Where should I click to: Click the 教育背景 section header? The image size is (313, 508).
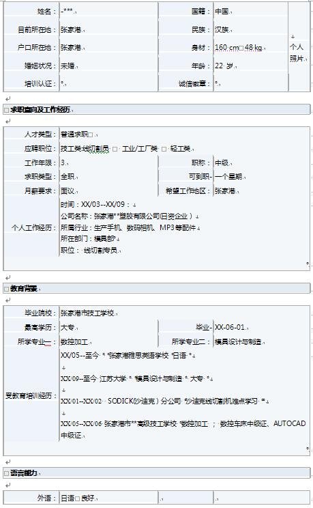(157, 288)
